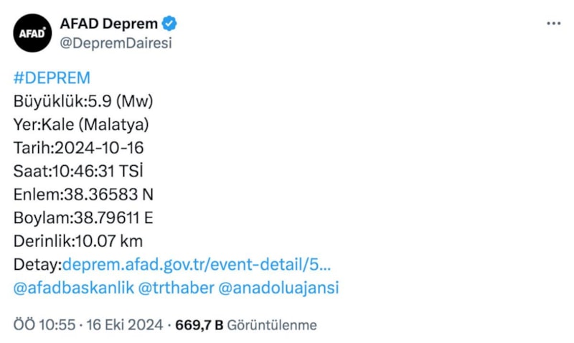The height and width of the screenshot is (343, 574).
Task: Visit the @afadbaskanlik mention
Action: pyautogui.click(x=72, y=288)
